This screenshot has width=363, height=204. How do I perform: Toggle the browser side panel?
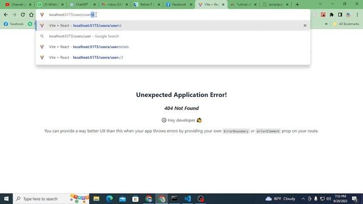(340, 15)
